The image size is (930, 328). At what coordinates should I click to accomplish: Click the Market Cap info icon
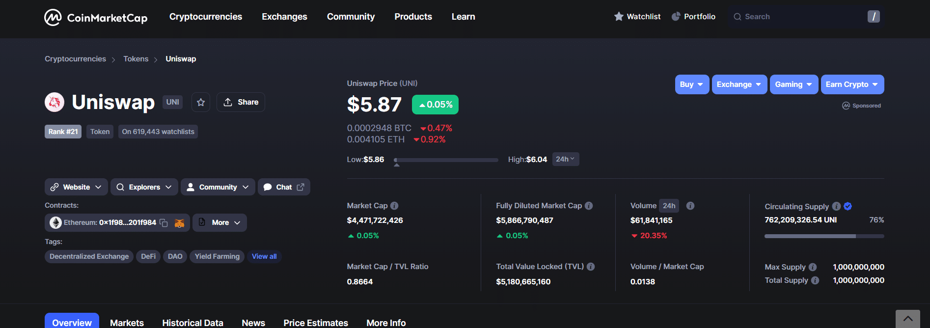tap(394, 206)
